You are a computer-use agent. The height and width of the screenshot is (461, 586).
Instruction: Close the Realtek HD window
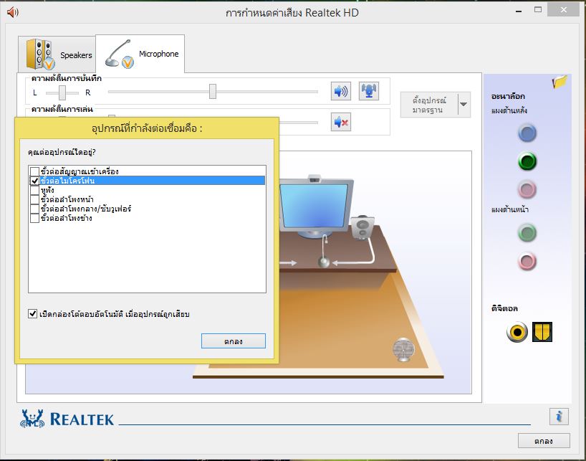(564, 10)
